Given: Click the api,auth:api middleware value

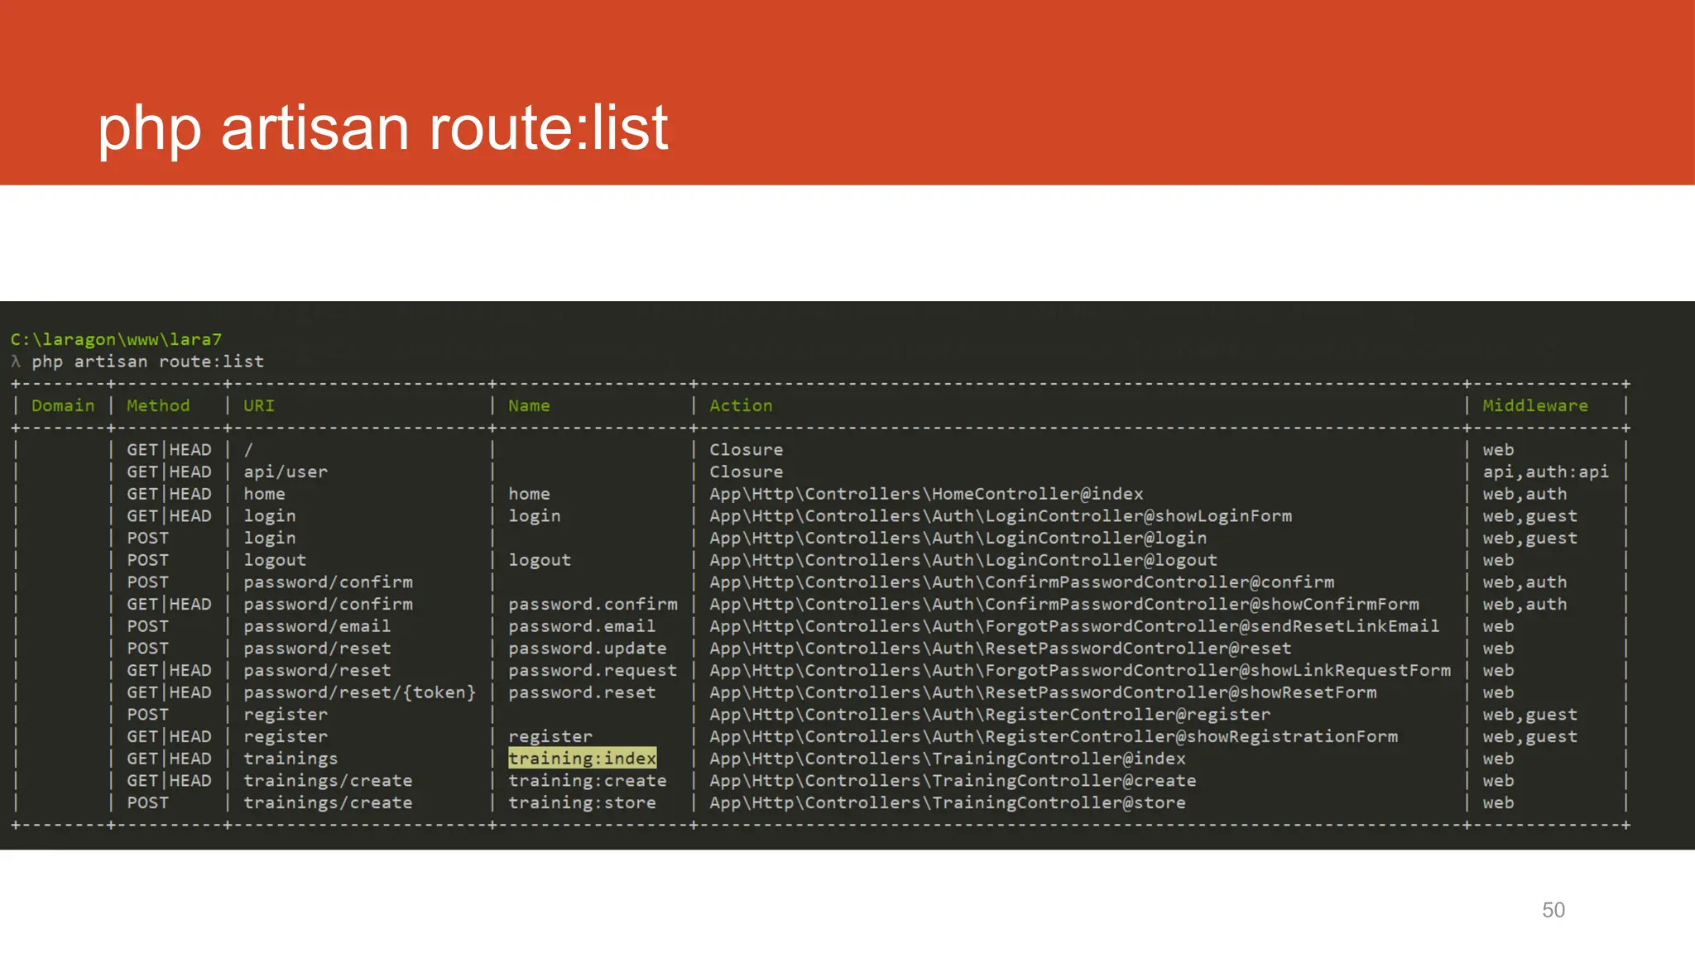Looking at the screenshot, I should (1545, 472).
